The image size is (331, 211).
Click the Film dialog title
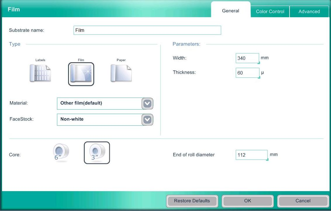tap(14, 9)
